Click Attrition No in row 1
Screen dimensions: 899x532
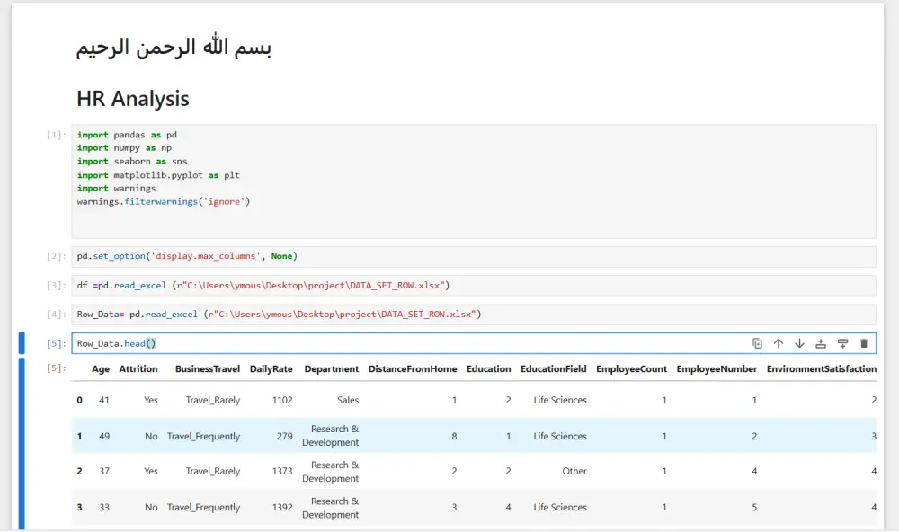point(151,436)
